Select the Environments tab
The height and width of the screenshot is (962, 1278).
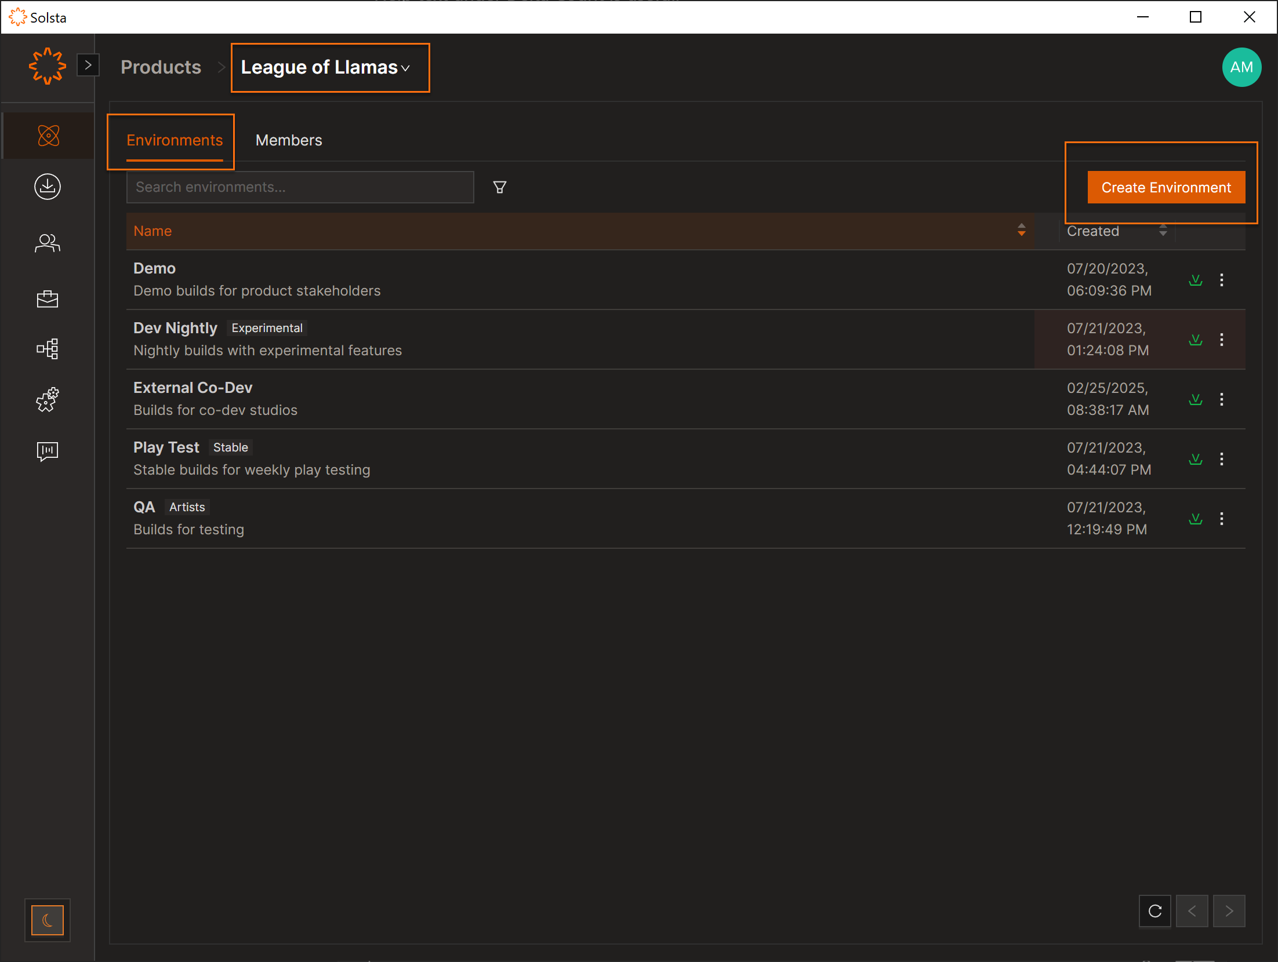(175, 140)
